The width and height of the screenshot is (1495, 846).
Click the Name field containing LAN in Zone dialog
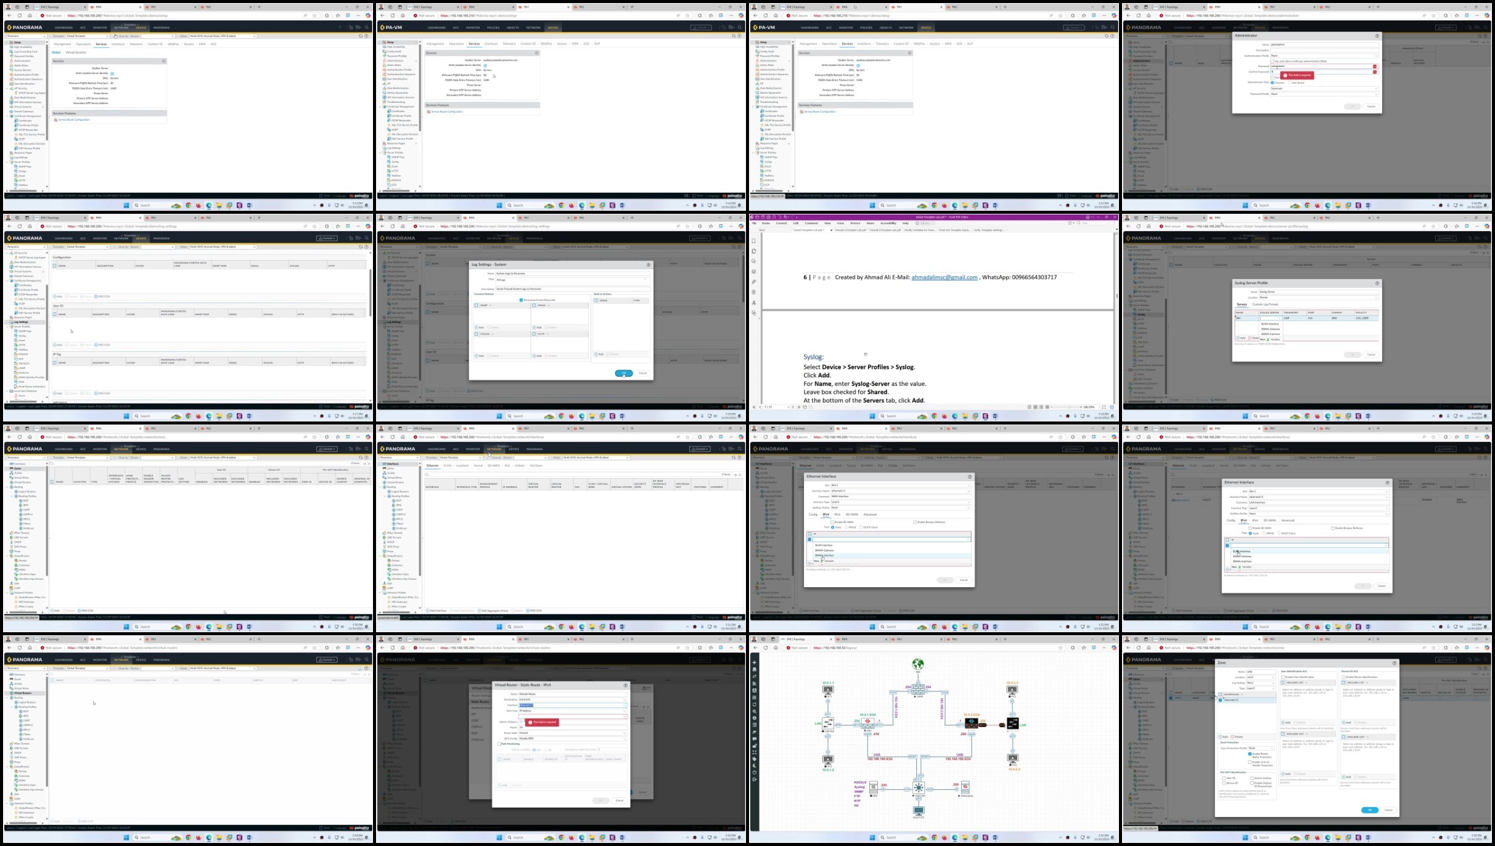[1261, 672]
